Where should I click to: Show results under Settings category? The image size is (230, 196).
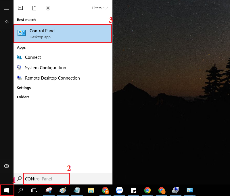point(24,88)
